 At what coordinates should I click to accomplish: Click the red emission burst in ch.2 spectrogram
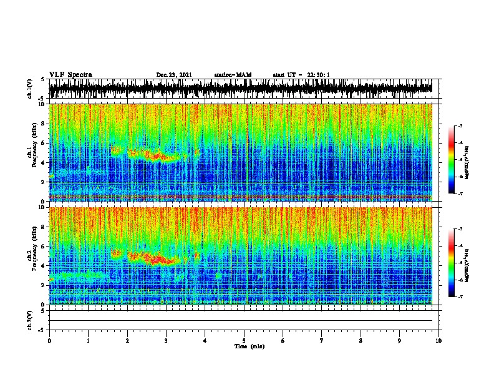coord(156,259)
